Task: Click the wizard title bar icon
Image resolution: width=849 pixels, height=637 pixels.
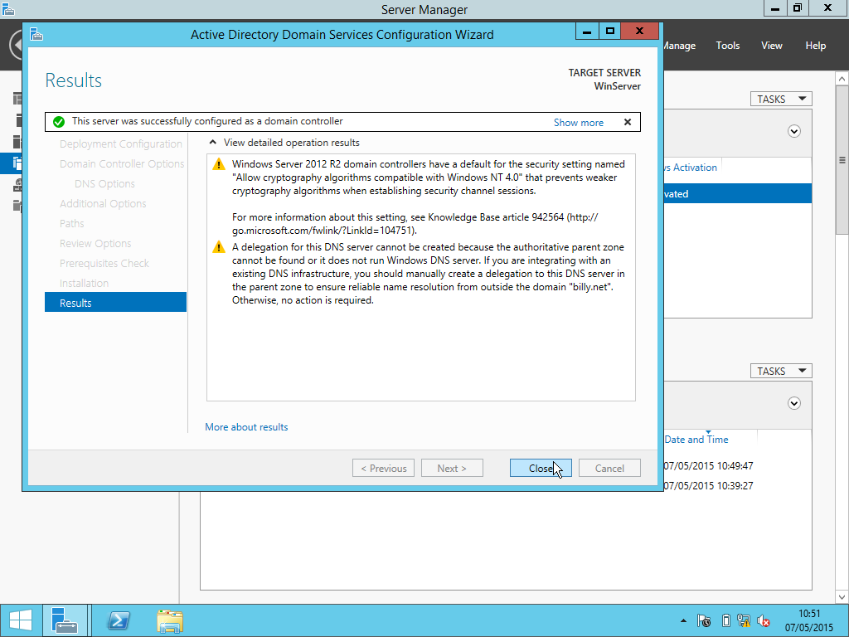Action: 36,35
